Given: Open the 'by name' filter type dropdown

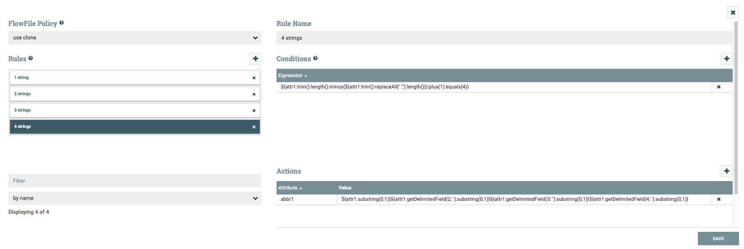Looking at the screenshot, I should click(x=135, y=198).
